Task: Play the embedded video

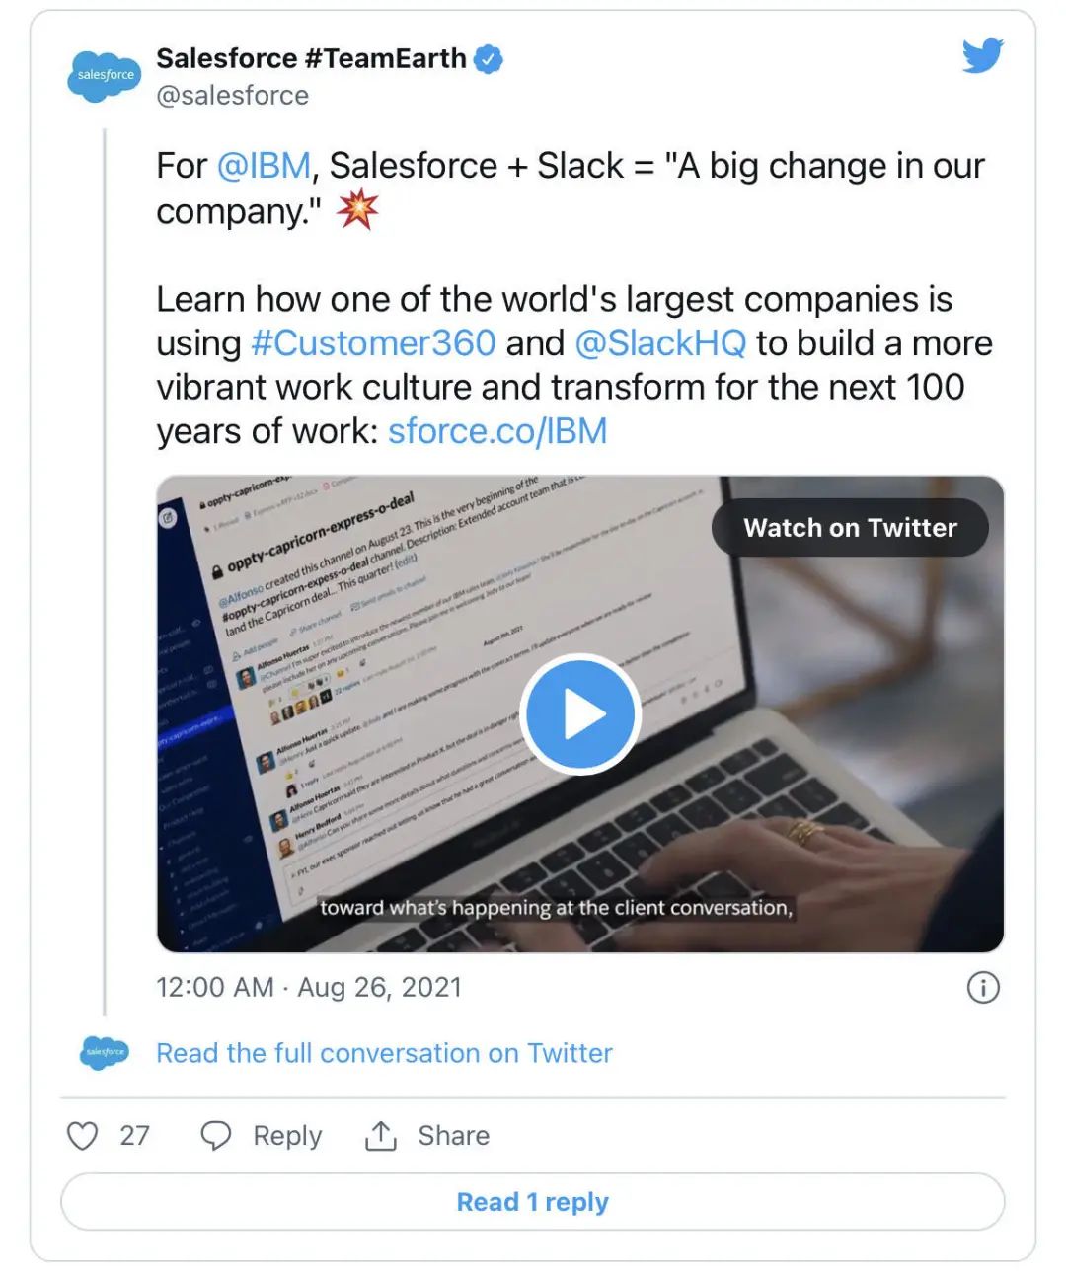Action: pos(579,713)
